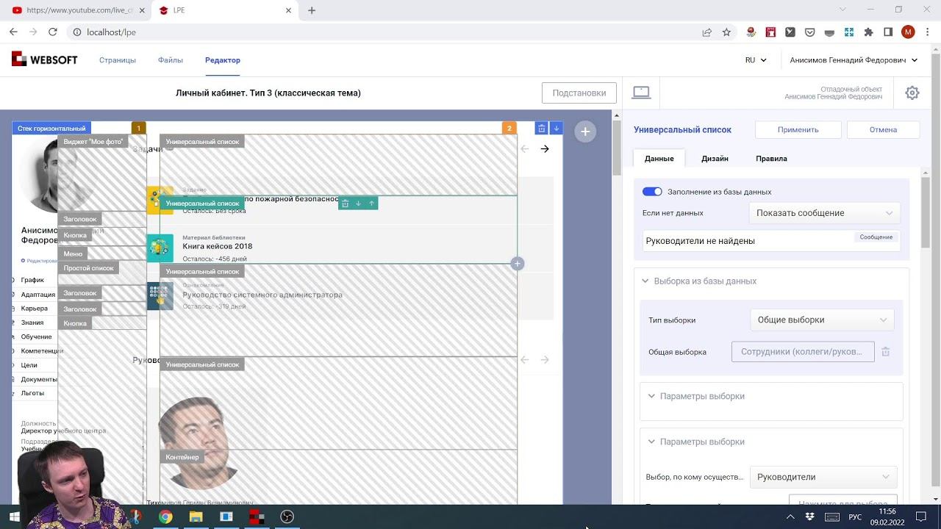
Task: Open the 'Редактор' section
Action: [223, 60]
